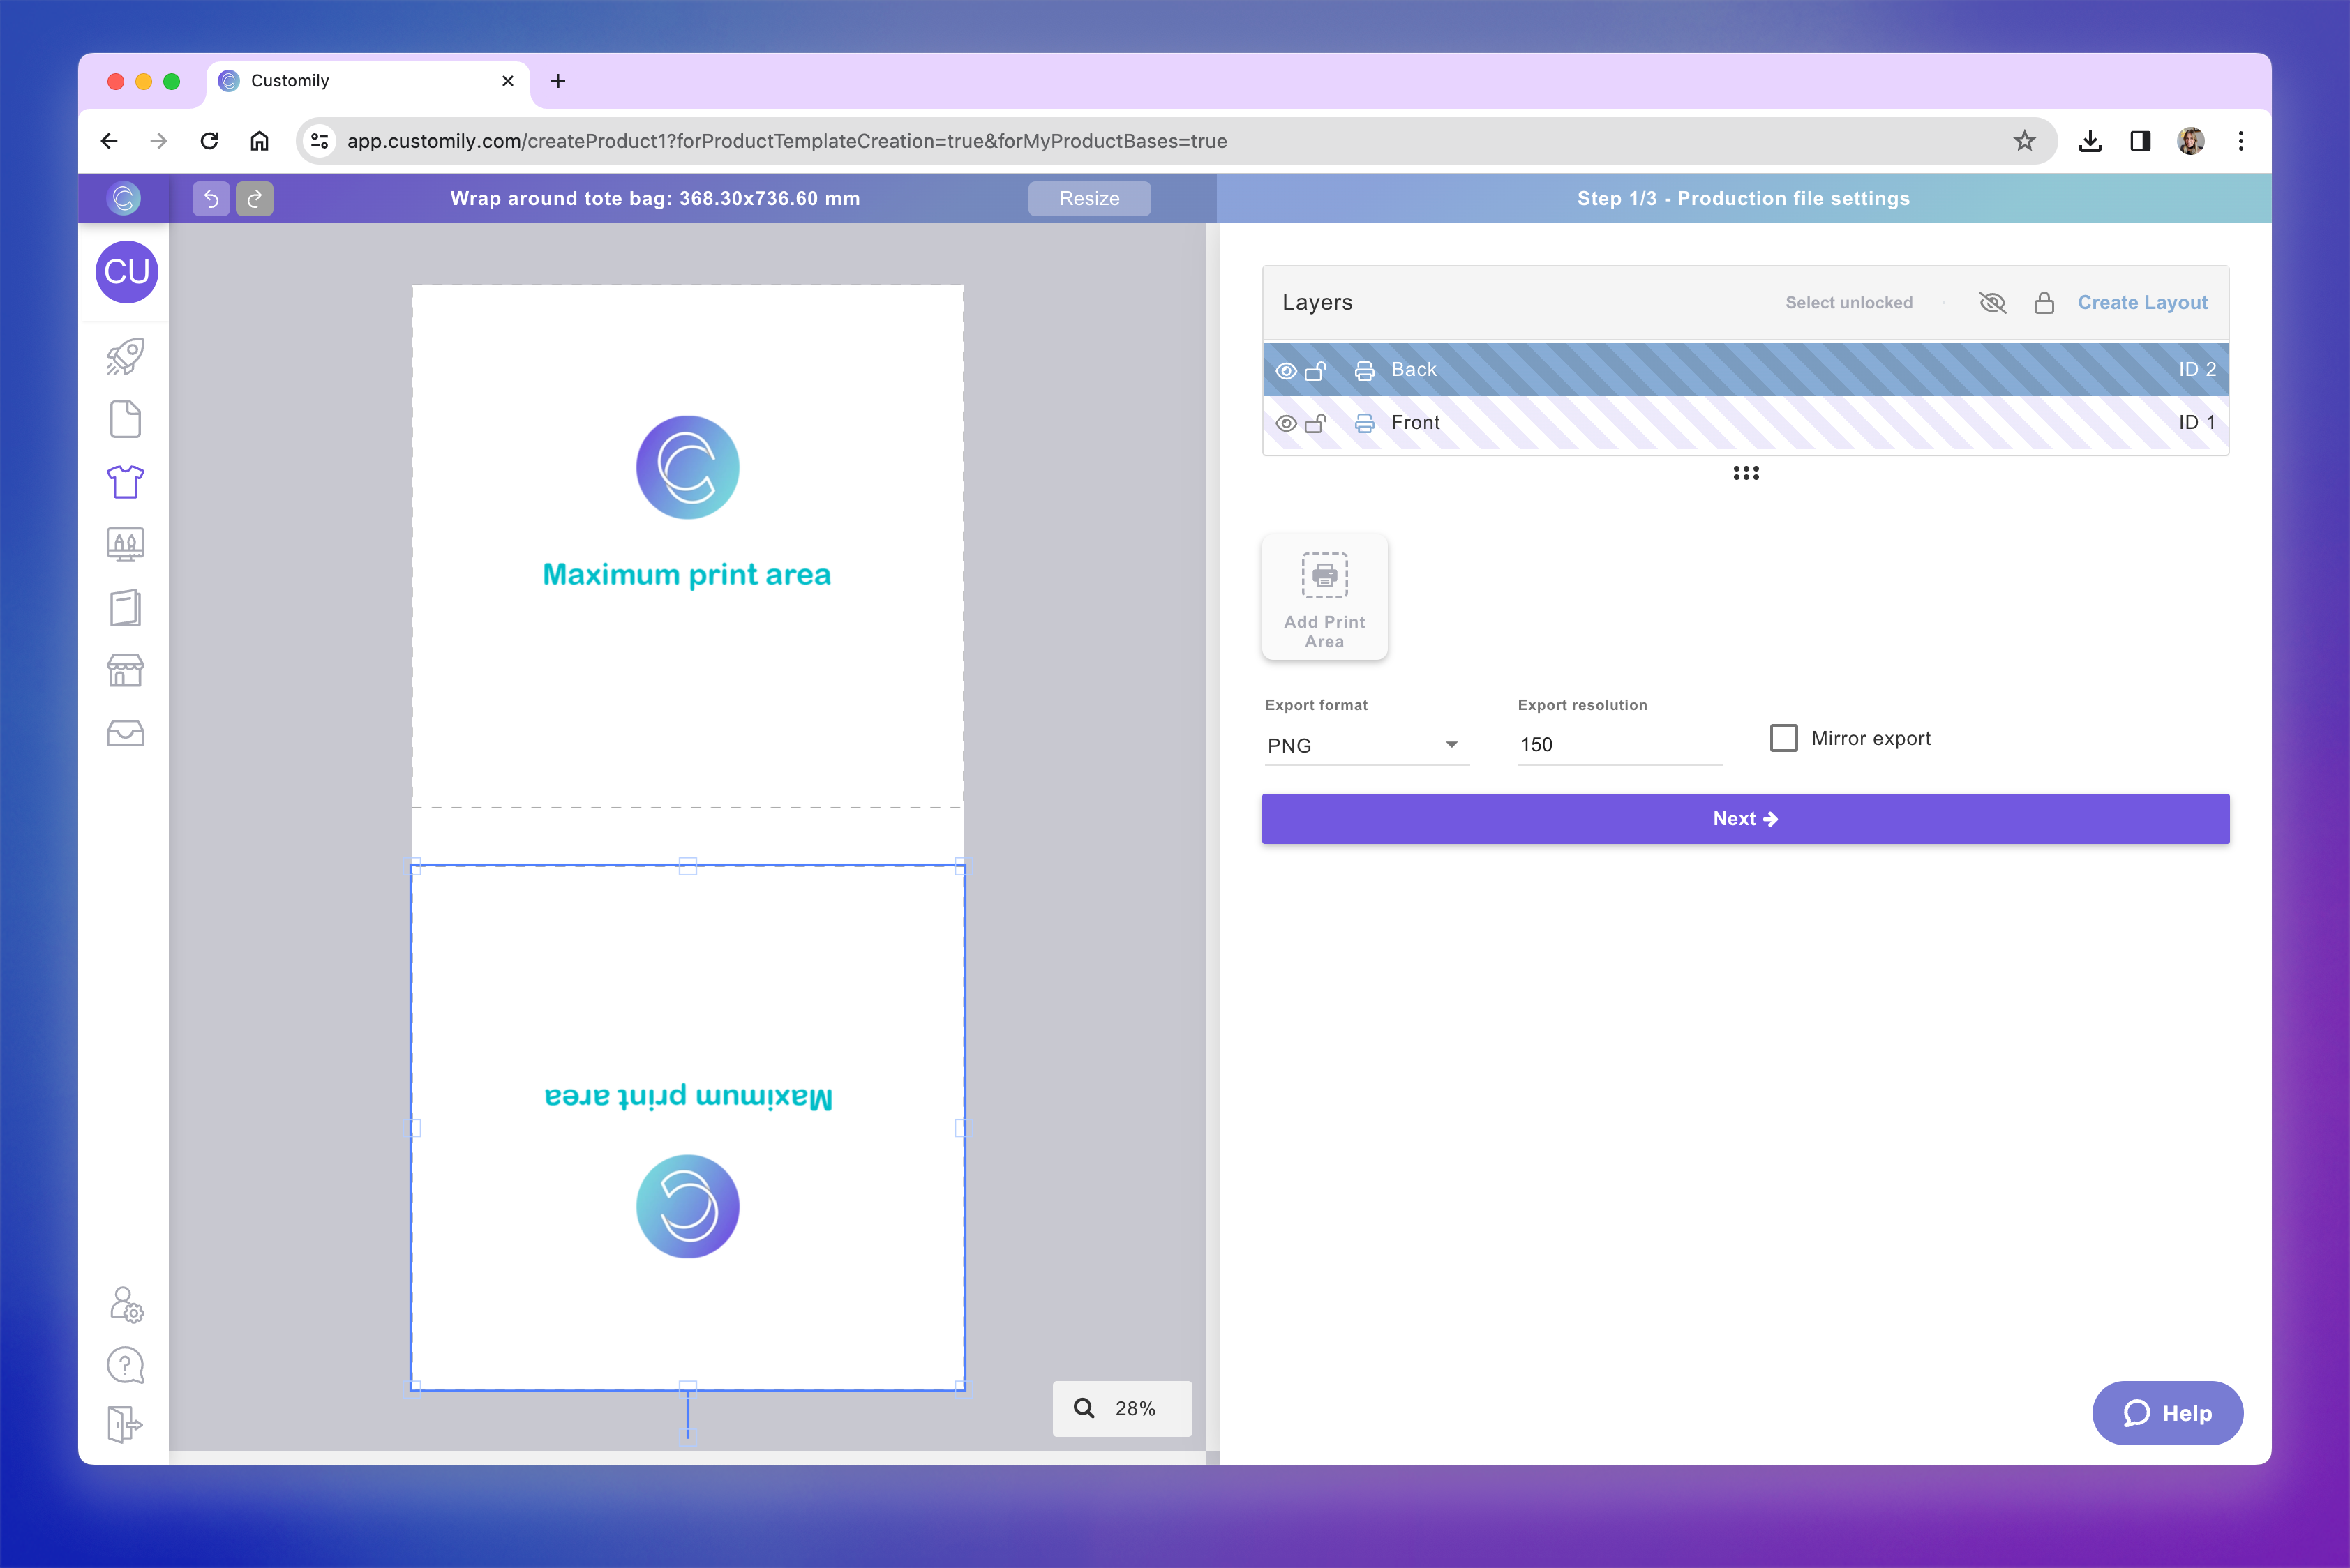The width and height of the screenshot is (2350, 1568).
Task: Click the undo arrow button
Action: [x=211, y=198]
